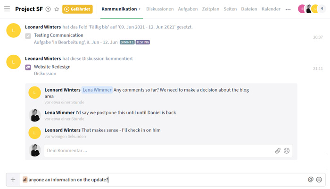330x189 pixels.
Task: Open the Zeitplan tab
Action: [211, 9]
